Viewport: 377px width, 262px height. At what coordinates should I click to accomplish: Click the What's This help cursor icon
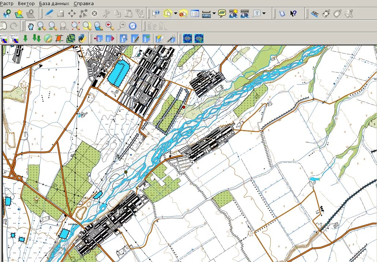coord(293,13)
